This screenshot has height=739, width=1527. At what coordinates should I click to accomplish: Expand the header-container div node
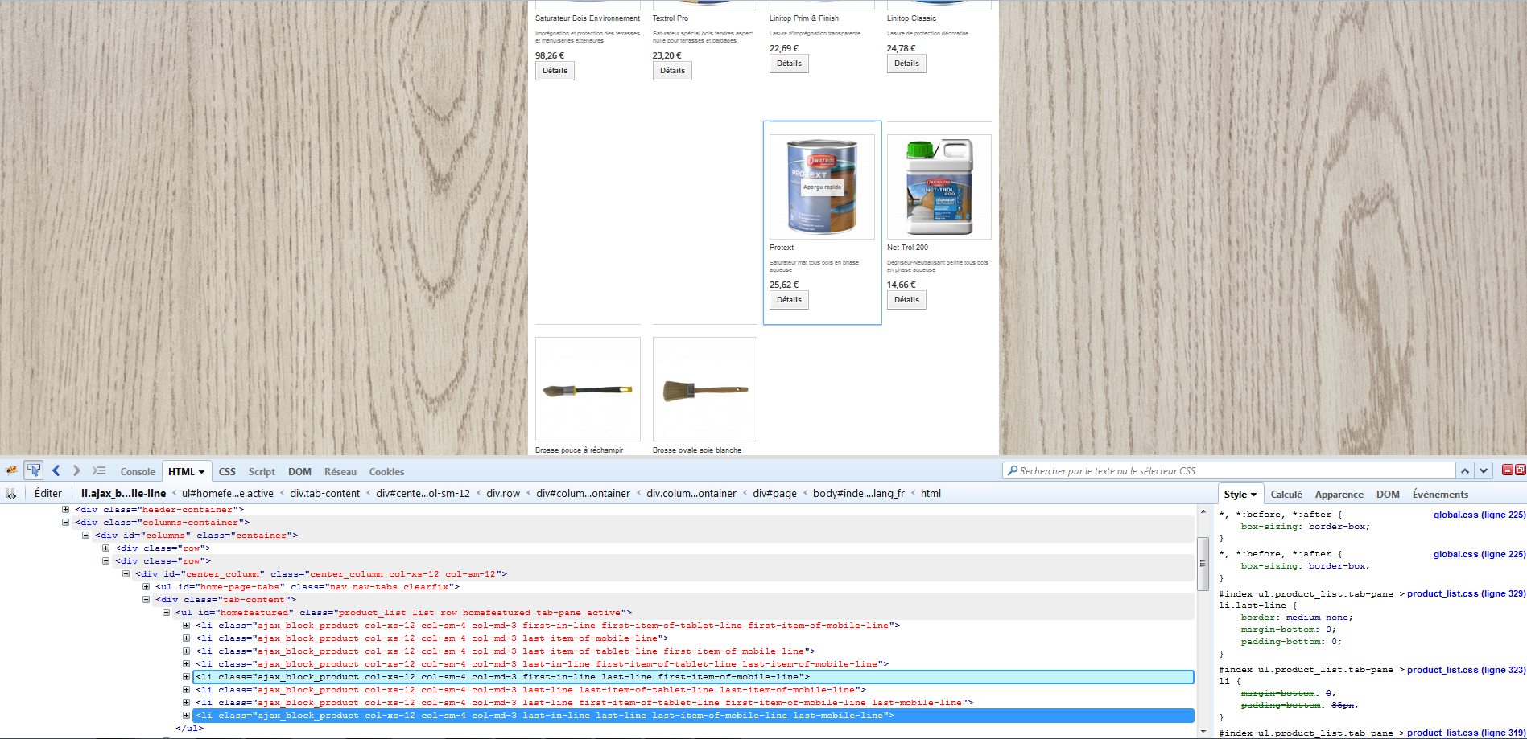coord(65,510)
